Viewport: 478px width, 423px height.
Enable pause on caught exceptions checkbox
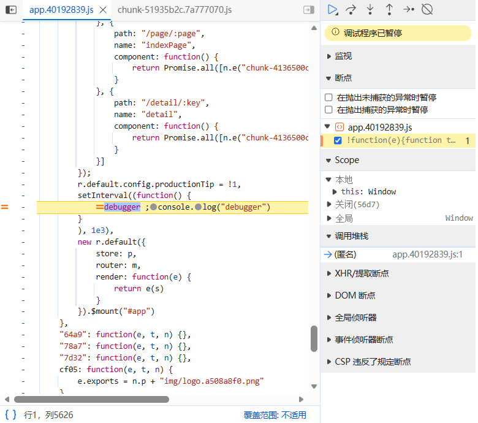coord(328,110)
